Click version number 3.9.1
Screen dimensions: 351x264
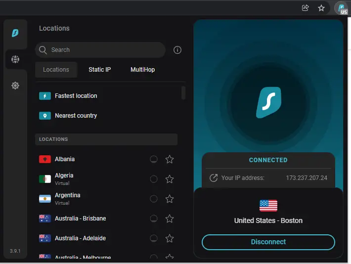tap(15, 251)
